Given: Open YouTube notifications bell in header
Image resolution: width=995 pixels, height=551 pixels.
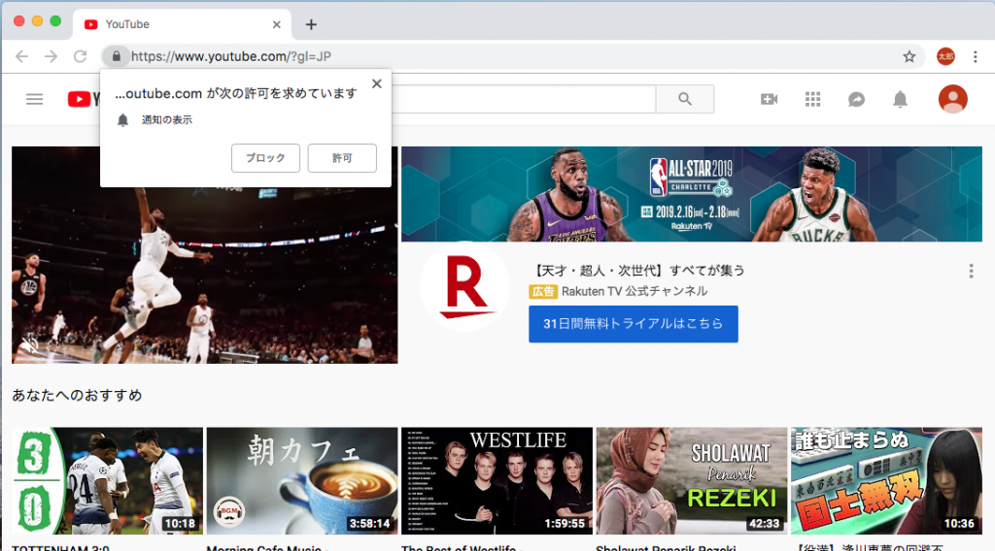Looking at the screenshot, I should pyautogui.click(x=900, y=100).
